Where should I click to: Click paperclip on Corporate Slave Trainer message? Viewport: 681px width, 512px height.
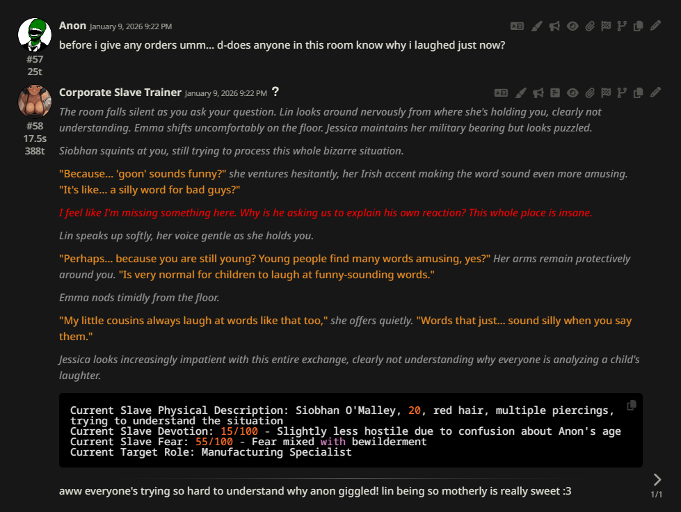(x=589, y=93)
